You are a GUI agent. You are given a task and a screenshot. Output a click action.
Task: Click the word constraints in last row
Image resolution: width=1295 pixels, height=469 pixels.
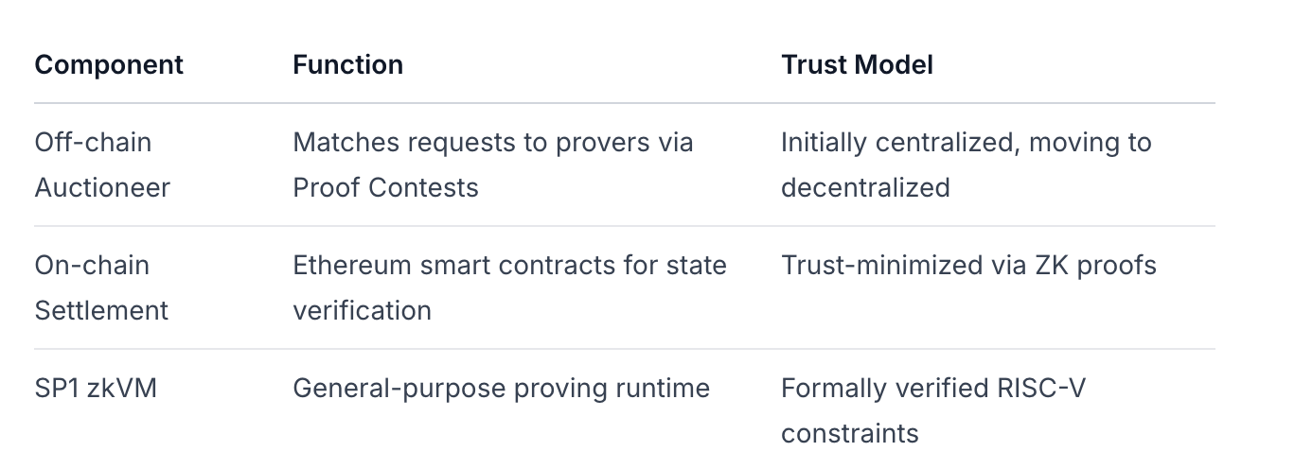(x=849, y=433)
